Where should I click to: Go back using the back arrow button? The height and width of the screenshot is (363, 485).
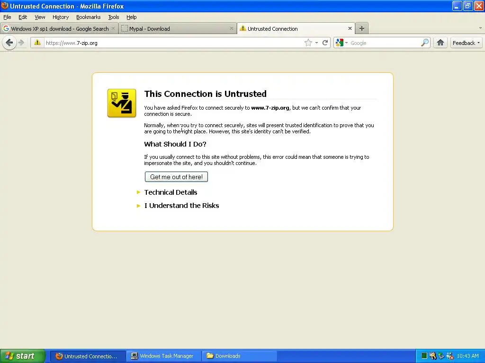click(x=9, y=43)
